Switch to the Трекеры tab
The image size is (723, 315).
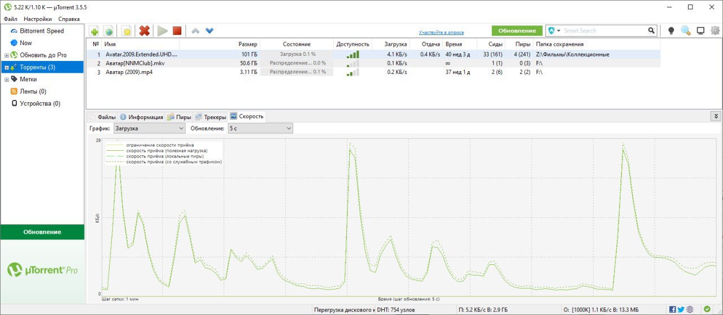pyautogui.click(x=210, y=117)
